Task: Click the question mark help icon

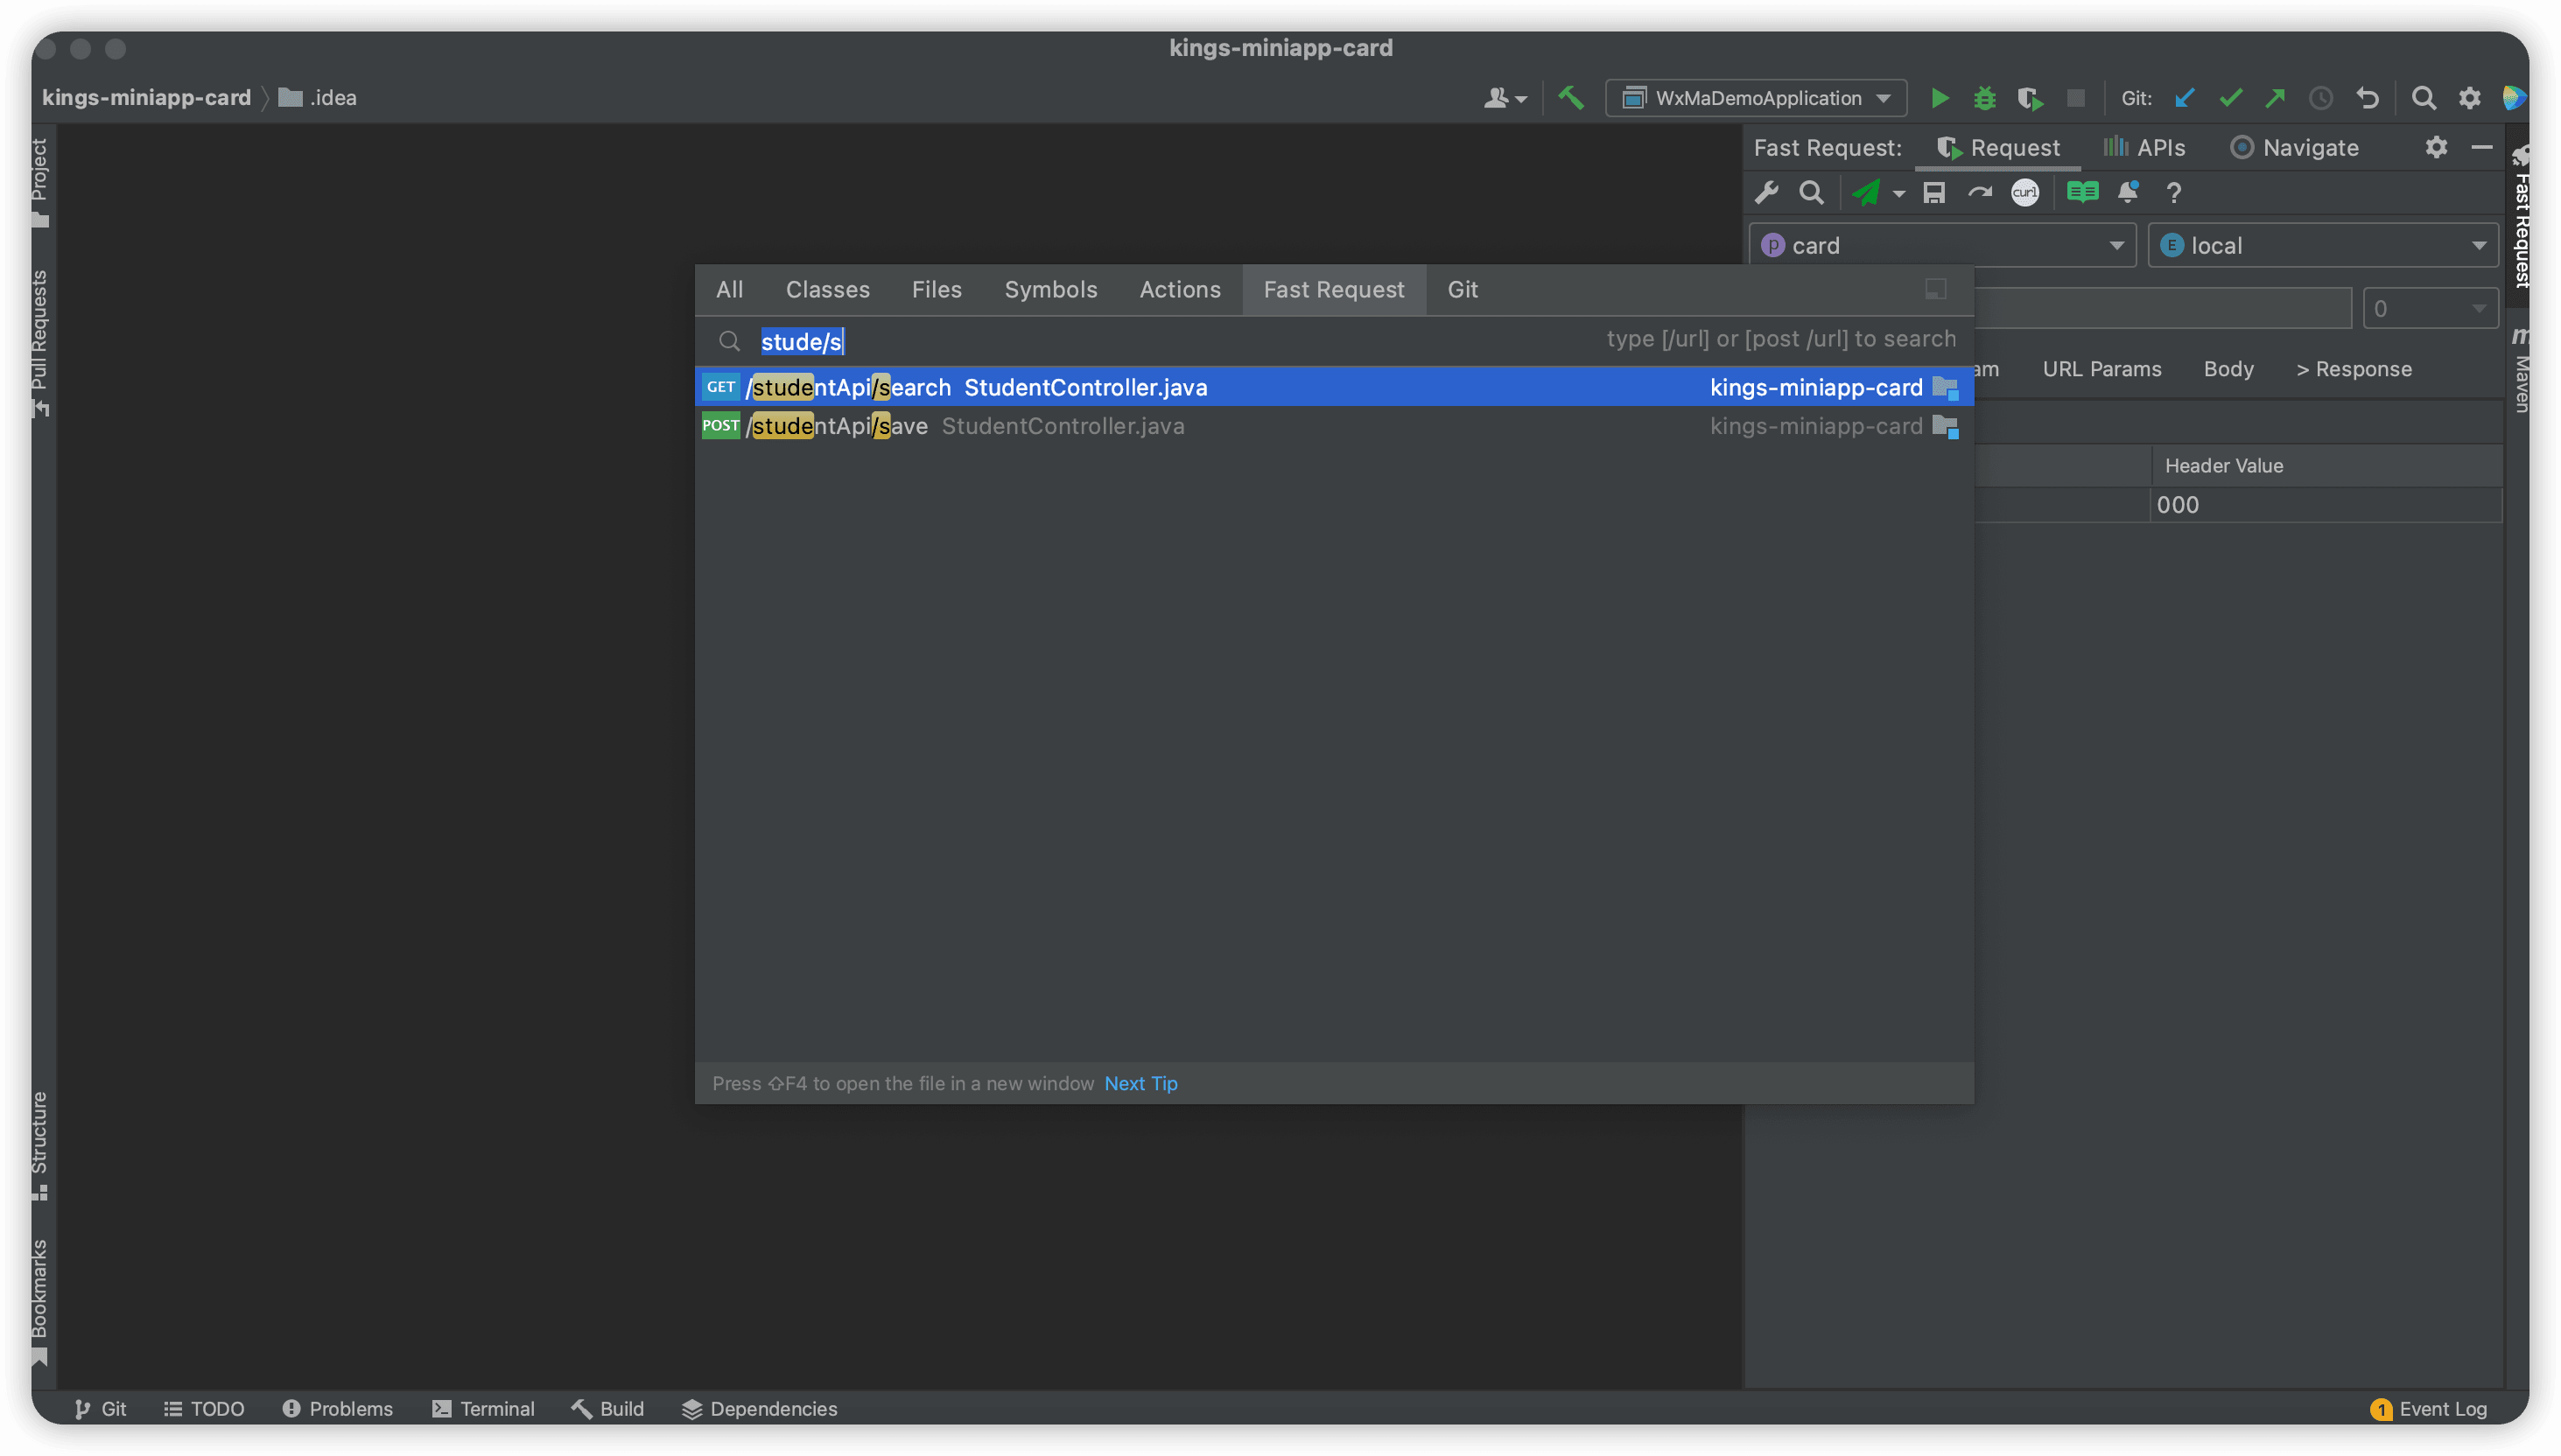Action: point(2173,192)
